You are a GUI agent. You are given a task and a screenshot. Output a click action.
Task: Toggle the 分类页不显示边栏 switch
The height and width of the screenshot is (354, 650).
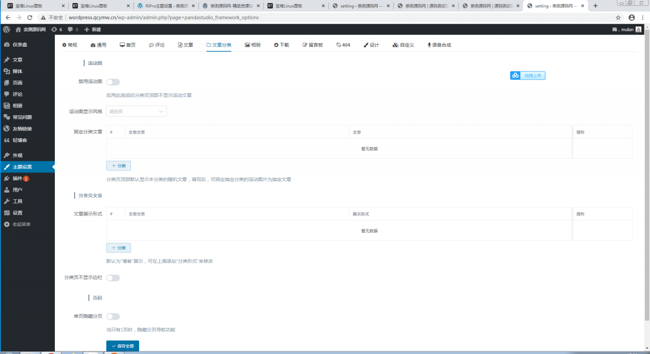(113, 278)
